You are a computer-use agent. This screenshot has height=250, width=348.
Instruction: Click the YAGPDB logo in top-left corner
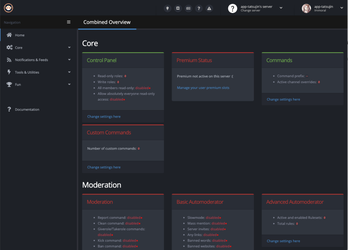(x=8, y=8)
